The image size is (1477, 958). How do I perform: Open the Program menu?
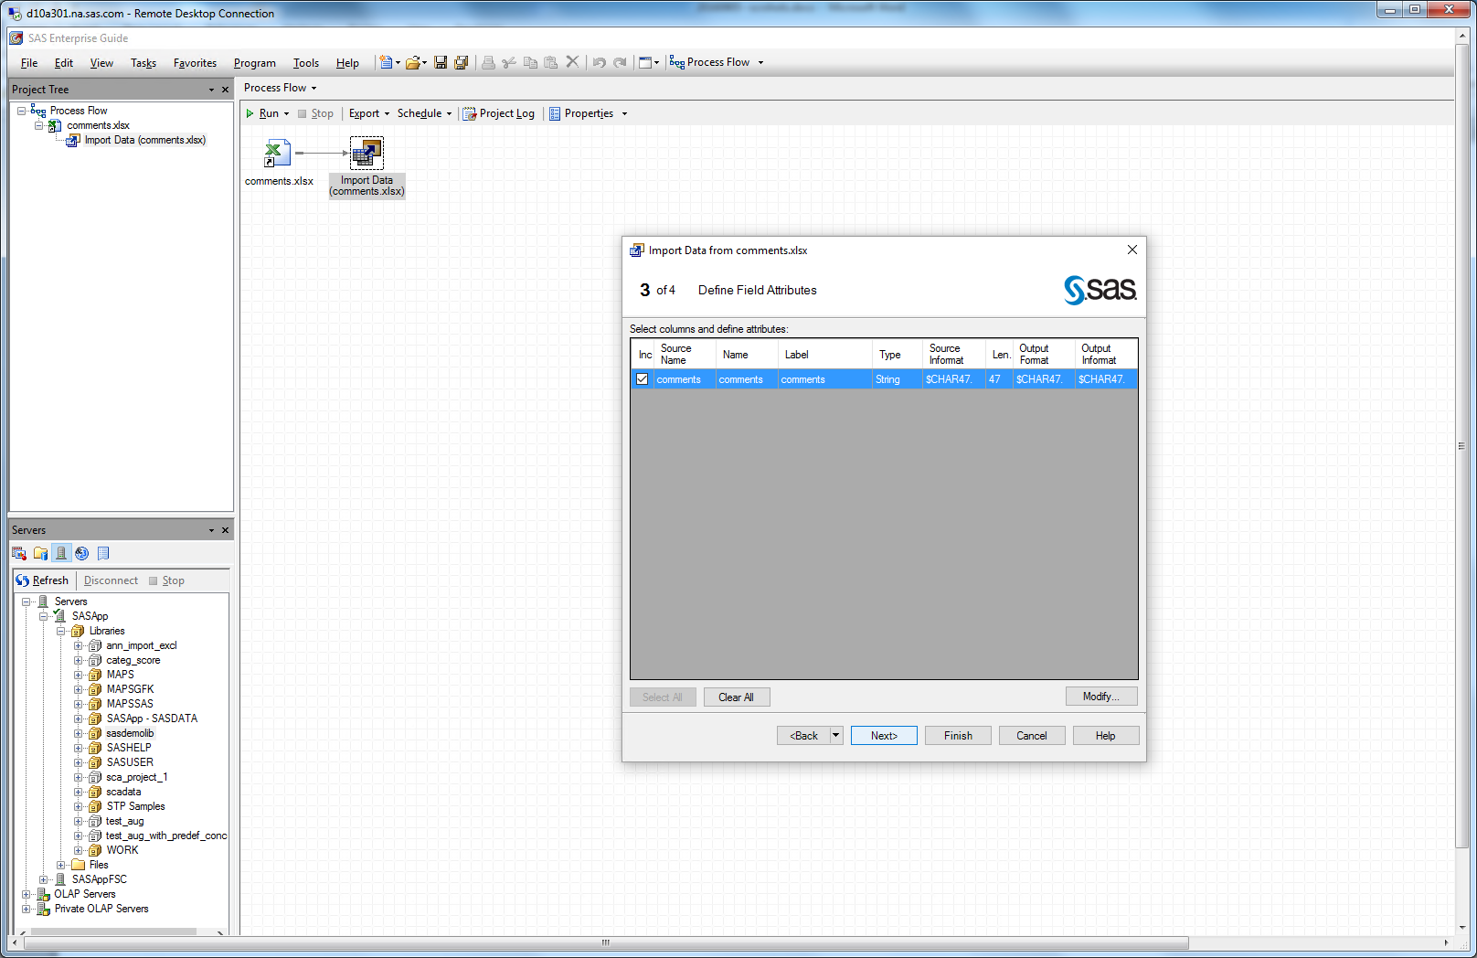click(254, 63)
